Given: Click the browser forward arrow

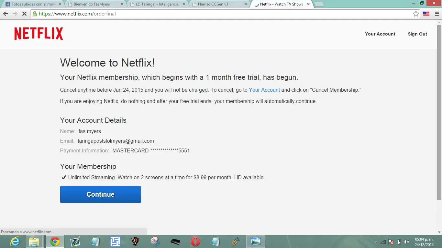Looking at the screenshot, I should [15, 14].
